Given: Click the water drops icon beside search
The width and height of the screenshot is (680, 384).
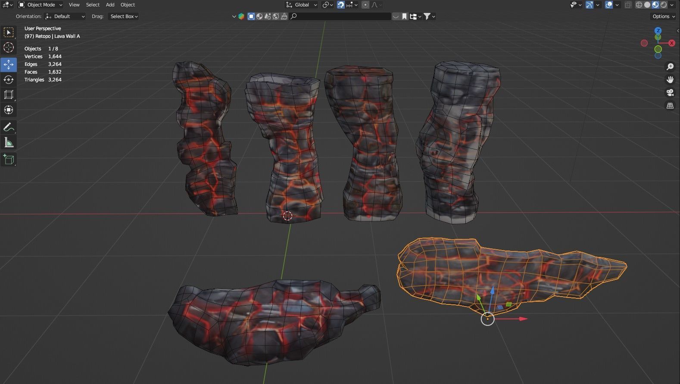Looking at the screenshot, I should click(x=268, y=16).
